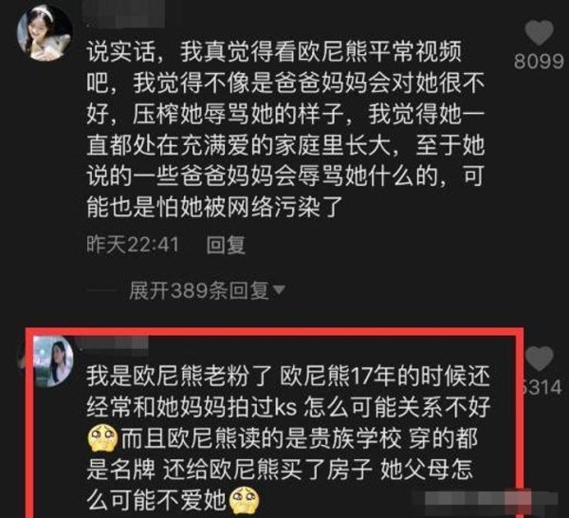Tap the heart icon on 老粉 comment

coord(540,359)
